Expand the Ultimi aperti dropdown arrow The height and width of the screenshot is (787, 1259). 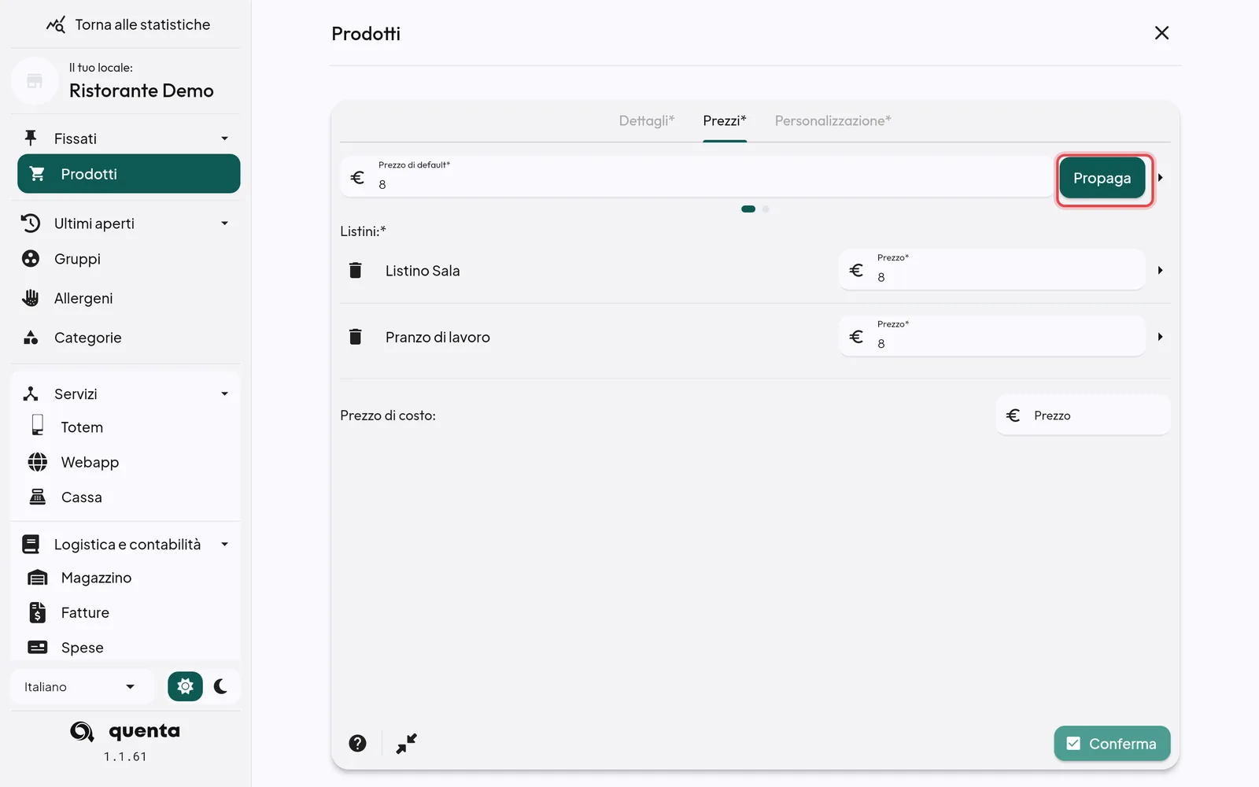(225, 224)
